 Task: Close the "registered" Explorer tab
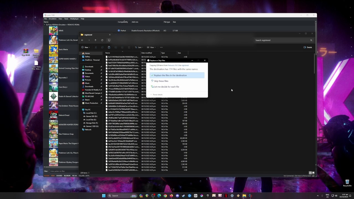110,35
